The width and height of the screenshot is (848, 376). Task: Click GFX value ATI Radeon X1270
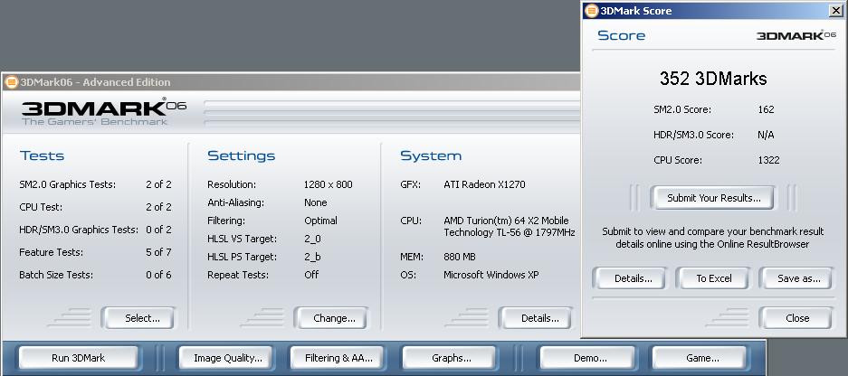(484, 184)
